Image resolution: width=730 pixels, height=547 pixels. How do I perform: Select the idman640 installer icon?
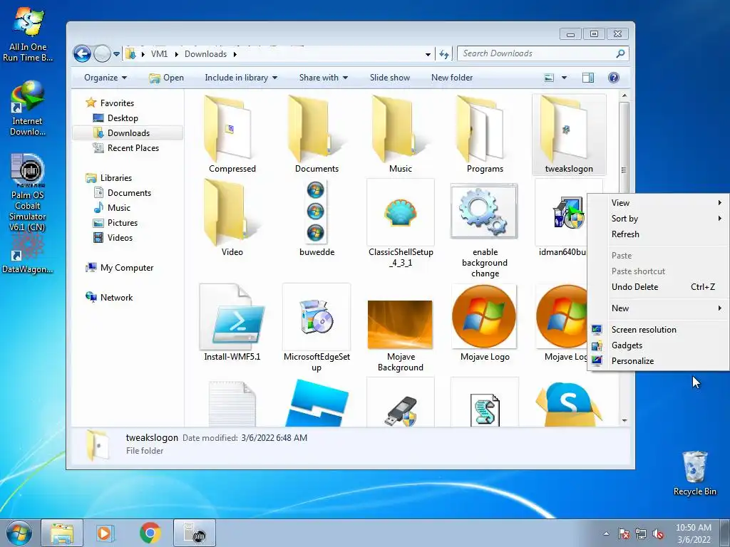click(x=568, y=212)
